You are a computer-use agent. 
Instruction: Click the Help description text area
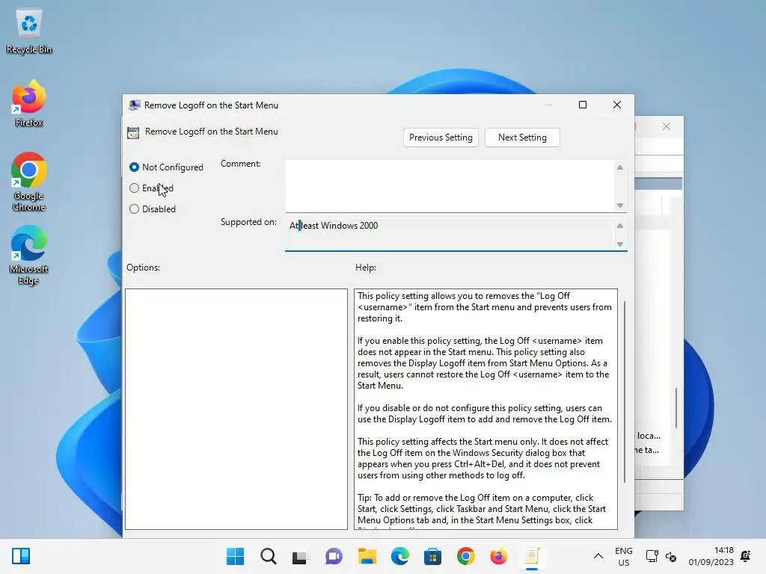click(485, 409)
